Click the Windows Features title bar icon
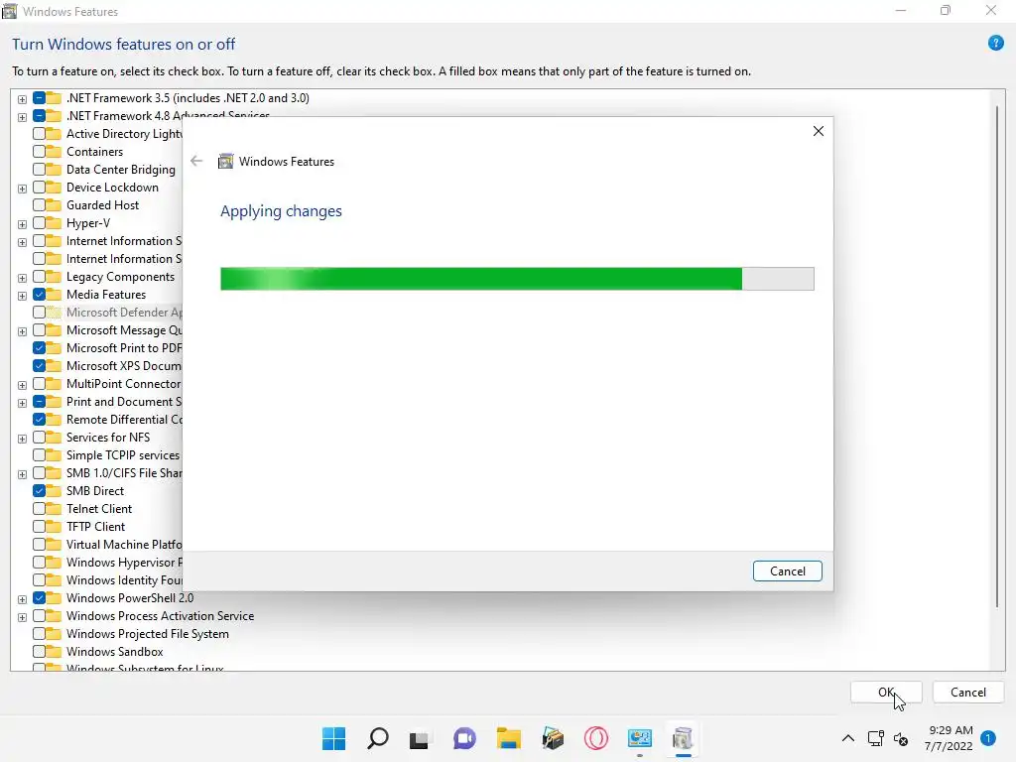Viewport: 1016px width, 762px height. coord(10,11)
